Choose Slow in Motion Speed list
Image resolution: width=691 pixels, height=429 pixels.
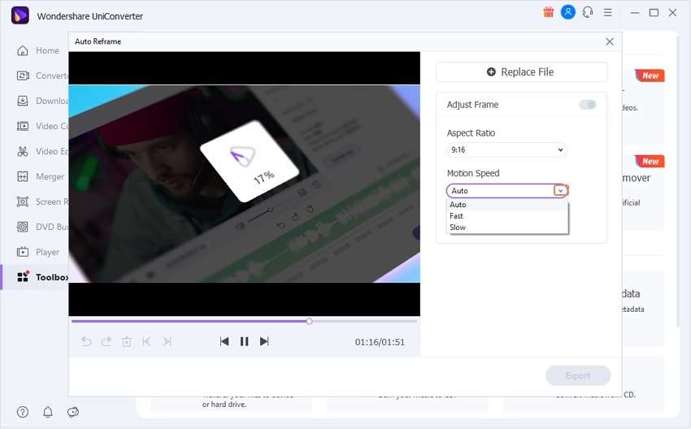[x=507, y=227]
